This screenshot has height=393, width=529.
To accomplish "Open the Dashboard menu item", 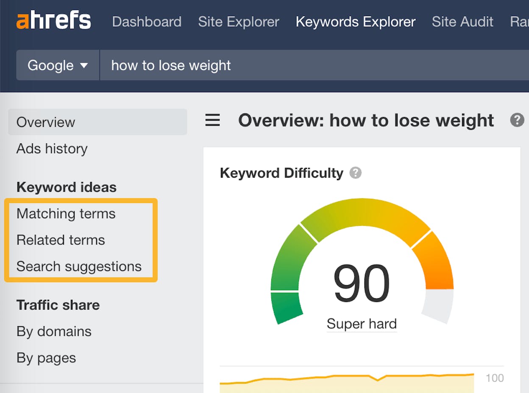I will tap(147, 22).
